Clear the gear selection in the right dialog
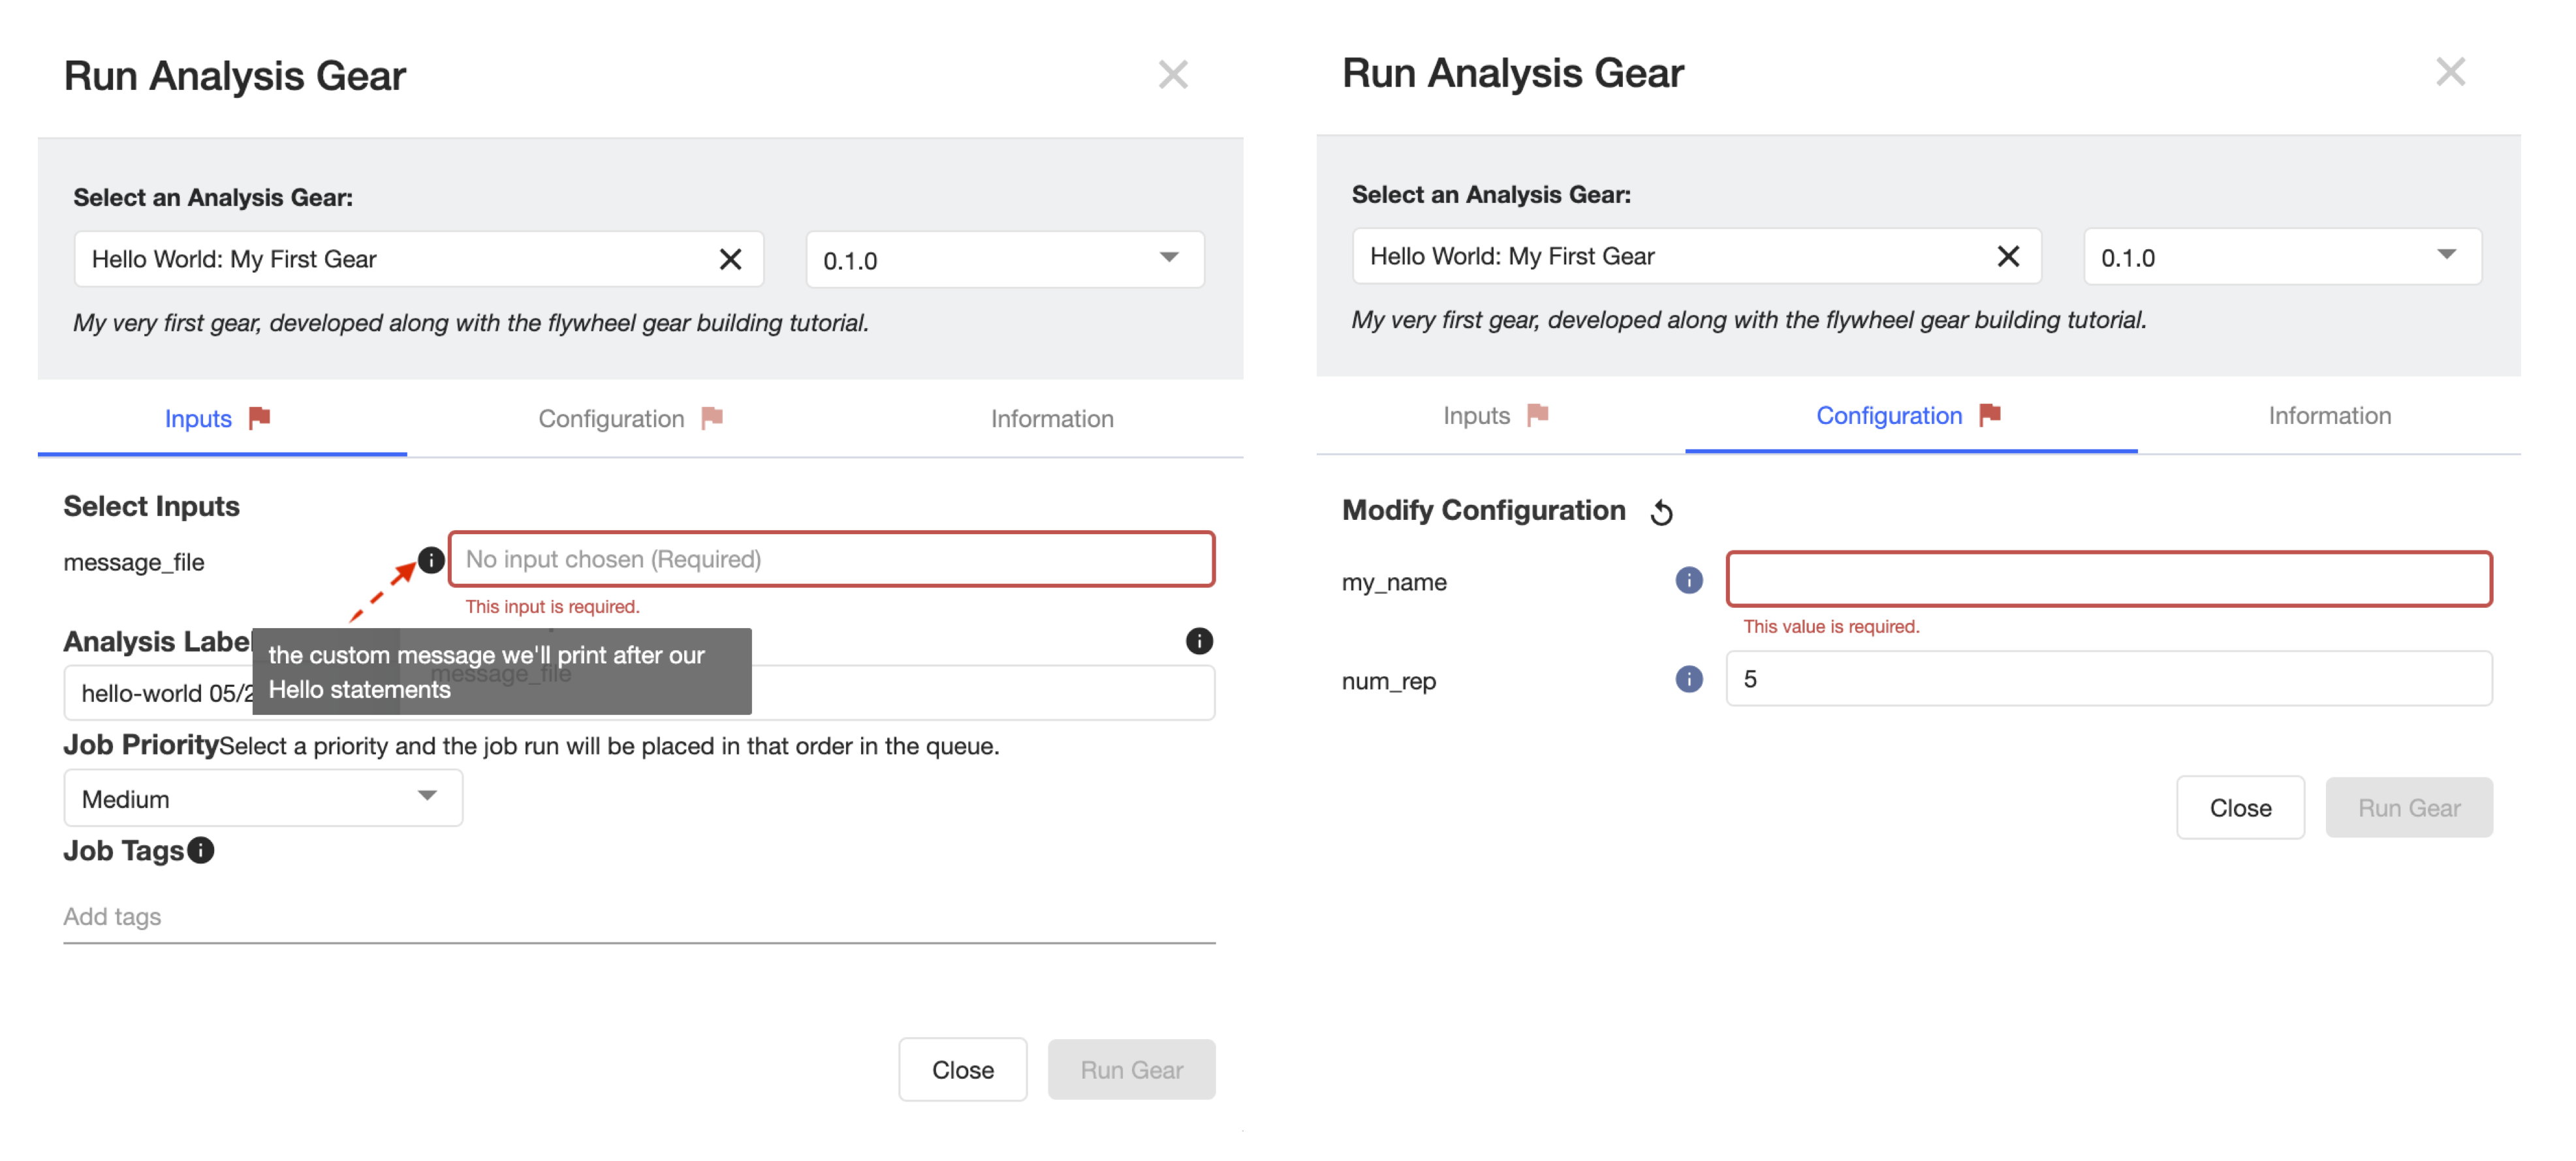The image size is (2576, 1161). pos(2008,257)
